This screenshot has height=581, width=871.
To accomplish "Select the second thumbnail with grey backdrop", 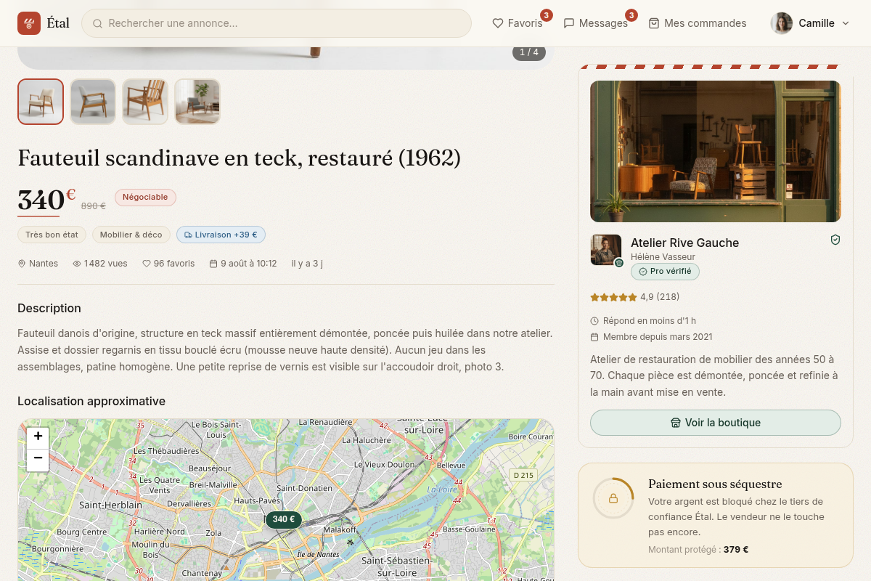I will tap(93, 102).
